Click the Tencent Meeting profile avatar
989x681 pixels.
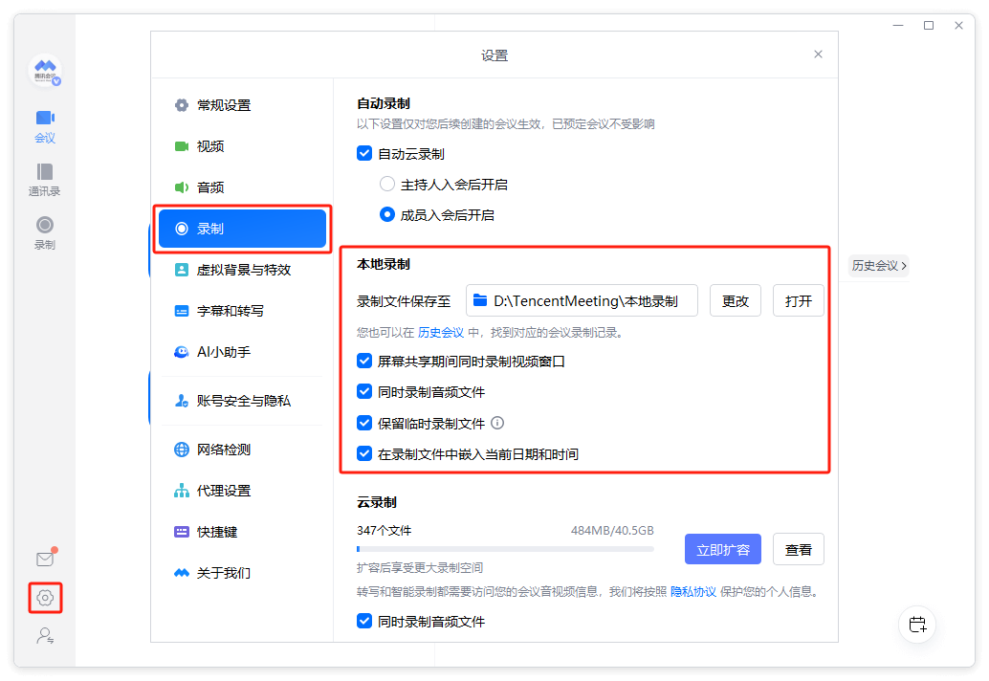click(x=45, y=70)
